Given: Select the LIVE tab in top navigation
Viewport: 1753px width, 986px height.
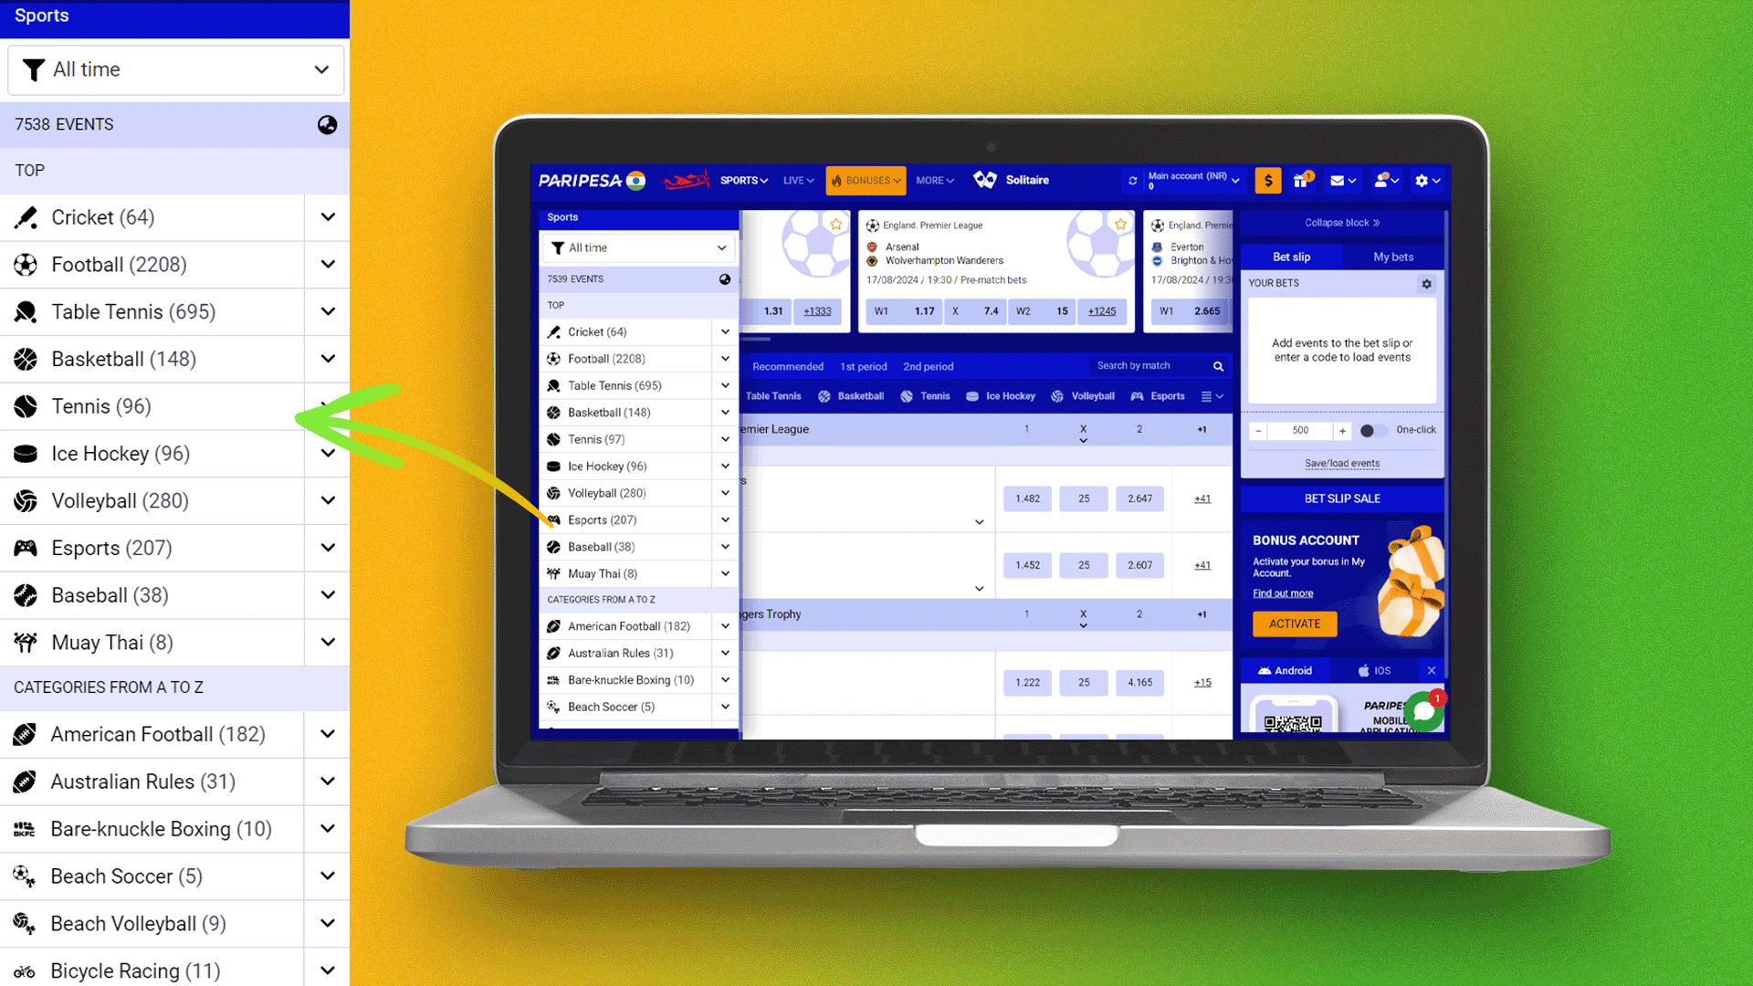Looking at the screenshot, I should point(796,179).
